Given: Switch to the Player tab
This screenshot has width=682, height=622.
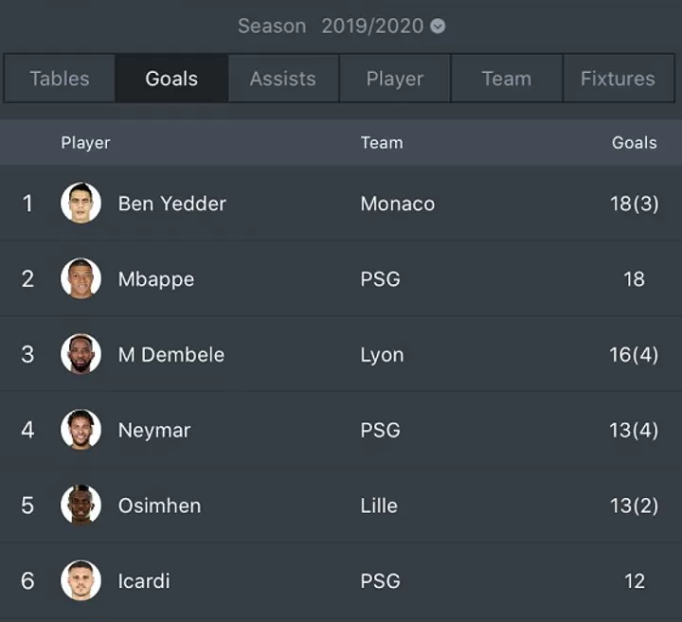Looking at the screenshot, I should coord(395,79).
